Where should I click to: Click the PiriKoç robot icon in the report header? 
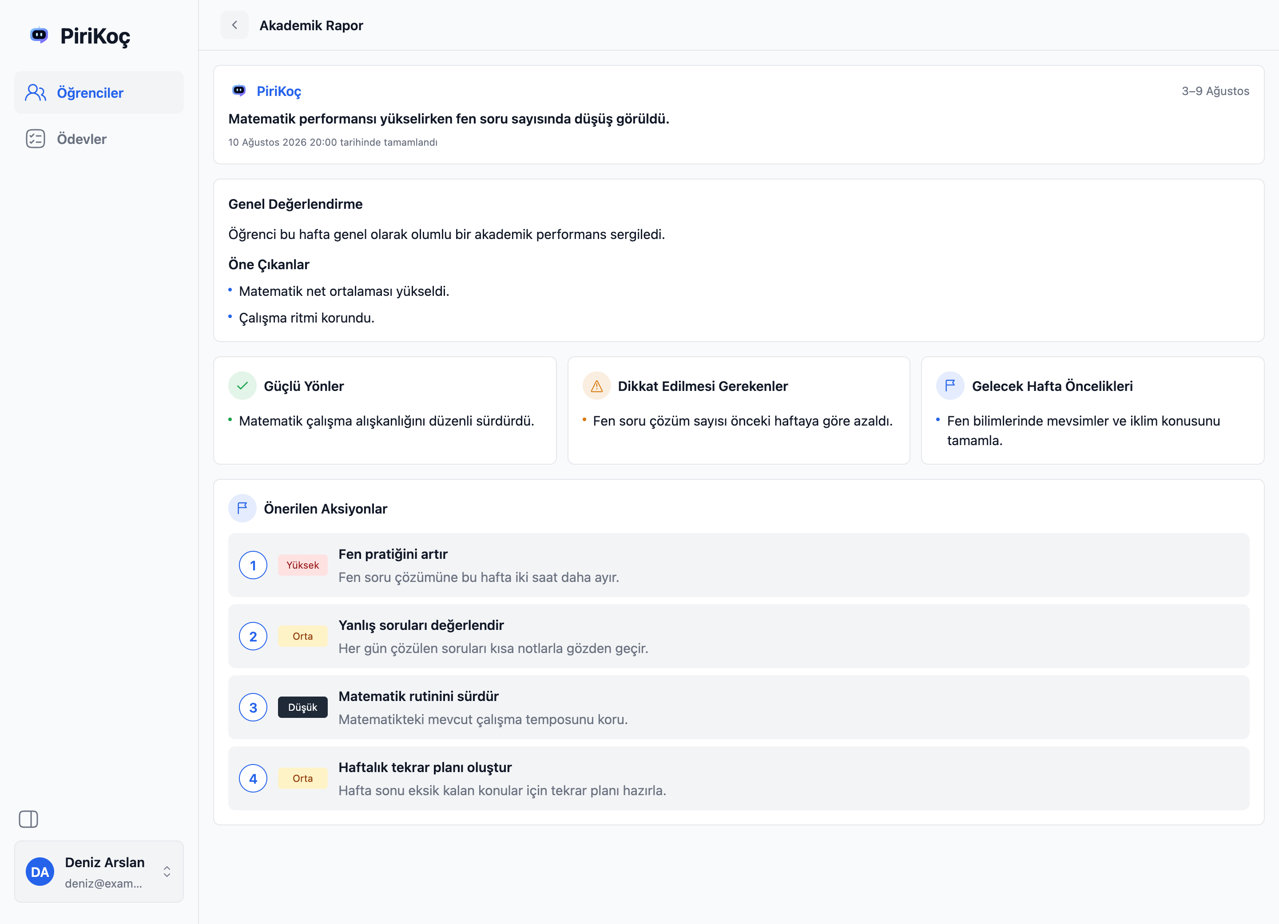pyautogui.click(x=239, y=90)
